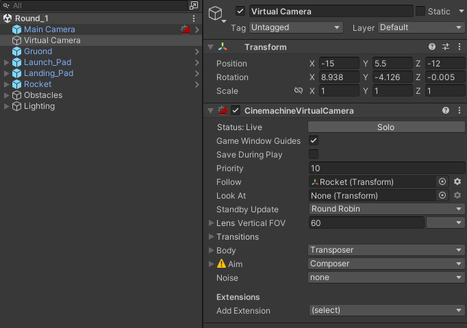467x328 pixels.
Task: Open Transform component context menu
Action: (459, 47)
